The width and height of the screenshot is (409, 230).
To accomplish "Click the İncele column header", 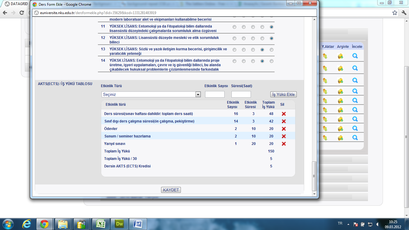I will coord(357,47).
